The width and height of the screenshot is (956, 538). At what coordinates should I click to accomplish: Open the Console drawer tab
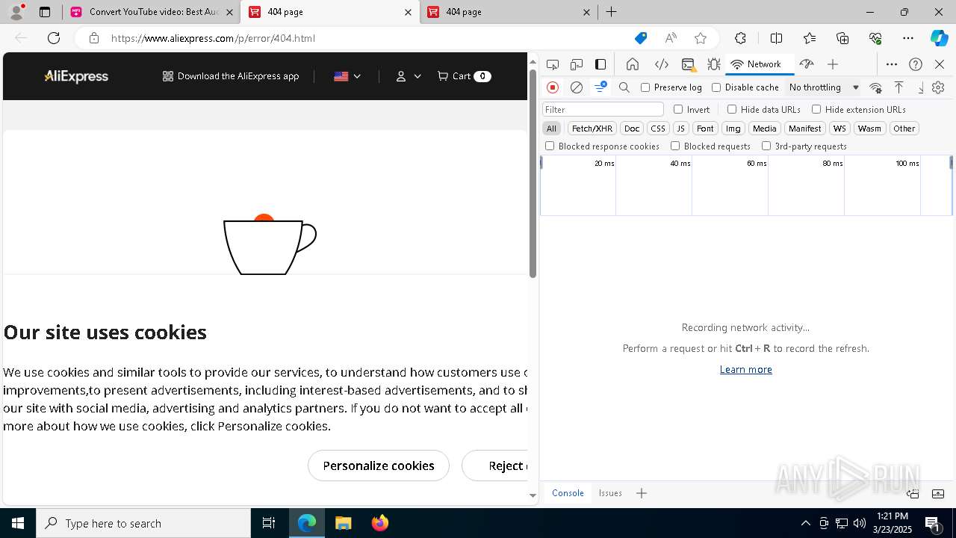568,493
